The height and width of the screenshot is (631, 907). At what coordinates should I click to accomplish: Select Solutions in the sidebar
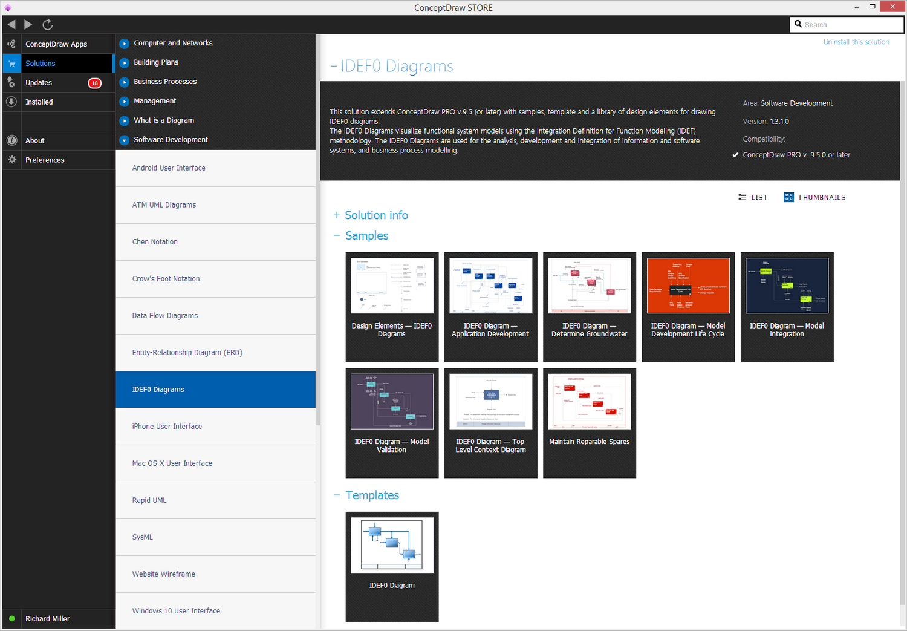click(x=41, y=64)
